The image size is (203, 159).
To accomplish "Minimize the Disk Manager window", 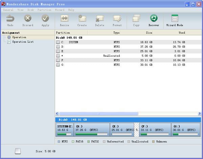I will pos(187,4).
